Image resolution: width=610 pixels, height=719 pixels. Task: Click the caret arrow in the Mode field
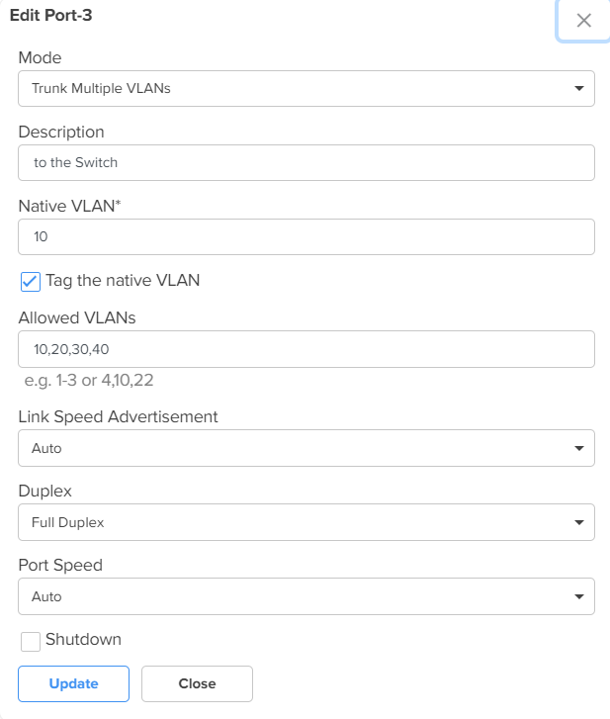(x=579, y=88)
